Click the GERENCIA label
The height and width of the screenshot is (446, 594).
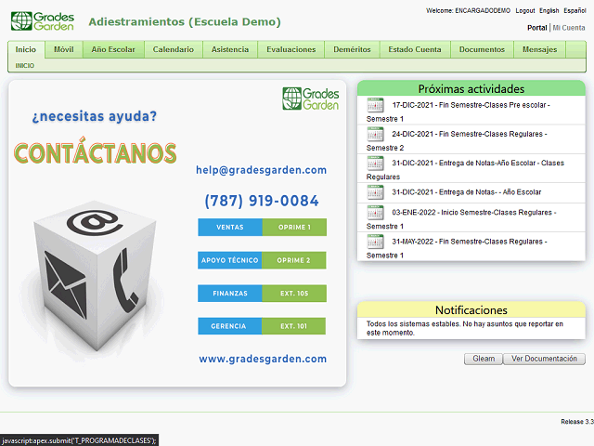pyautogui.click(x=228, y=326)
